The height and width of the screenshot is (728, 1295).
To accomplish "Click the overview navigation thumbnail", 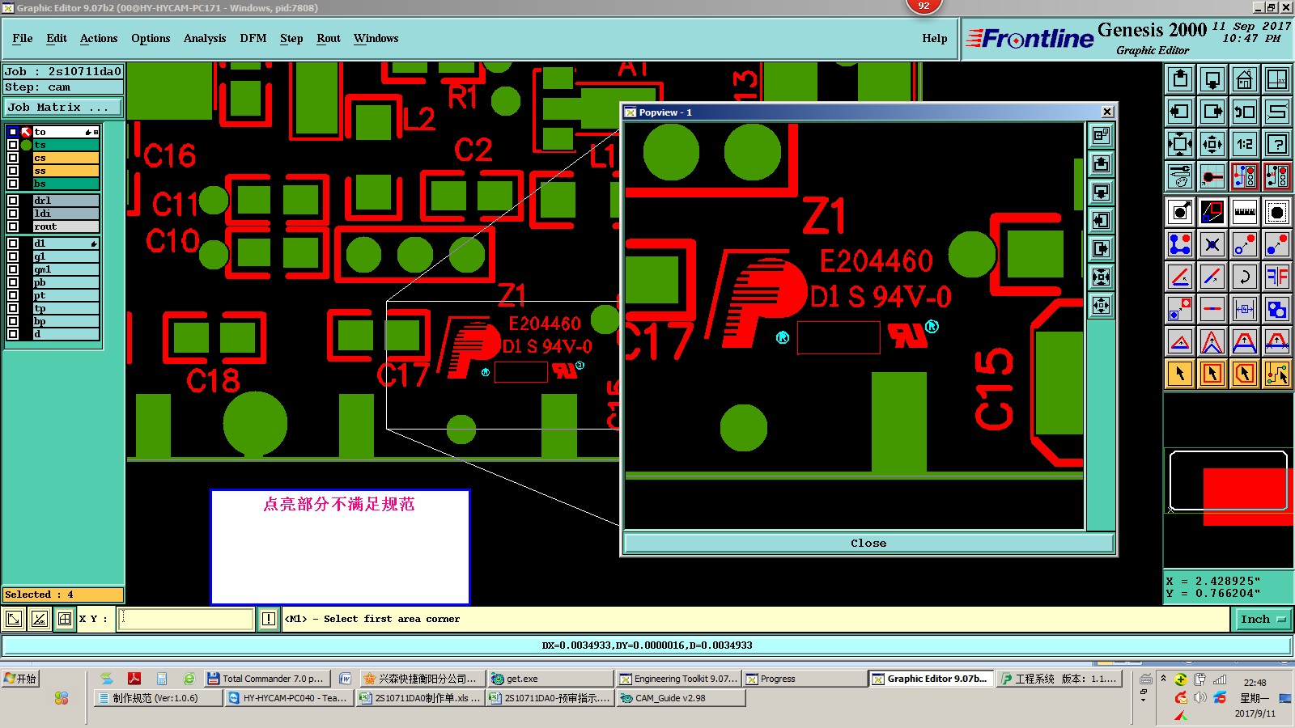I will (x=1229, y=480).
